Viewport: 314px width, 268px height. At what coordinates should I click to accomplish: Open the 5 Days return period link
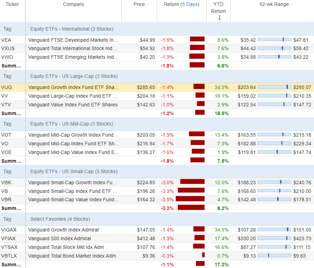(190, 4)
